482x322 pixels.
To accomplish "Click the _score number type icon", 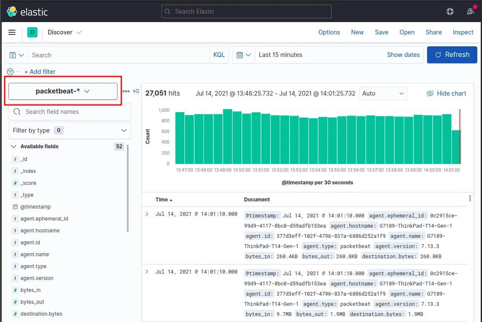I will pos(15,183).
